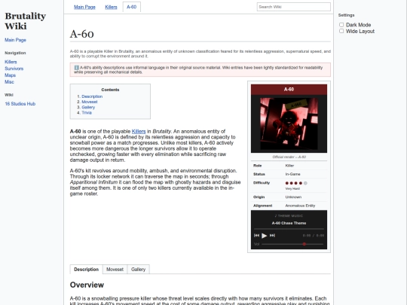Click the difficulty rating dots
Image resolution: width=407 pixels, height=305 pixels.
pos(296,183)
